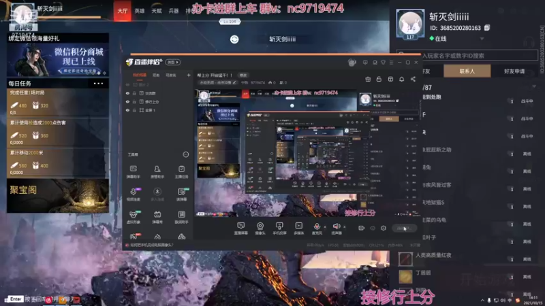Toggle visibility of the 全屏 1 source
Image resolution: width=545 pixels, height=306 pixels.
[x=127, y=110]
